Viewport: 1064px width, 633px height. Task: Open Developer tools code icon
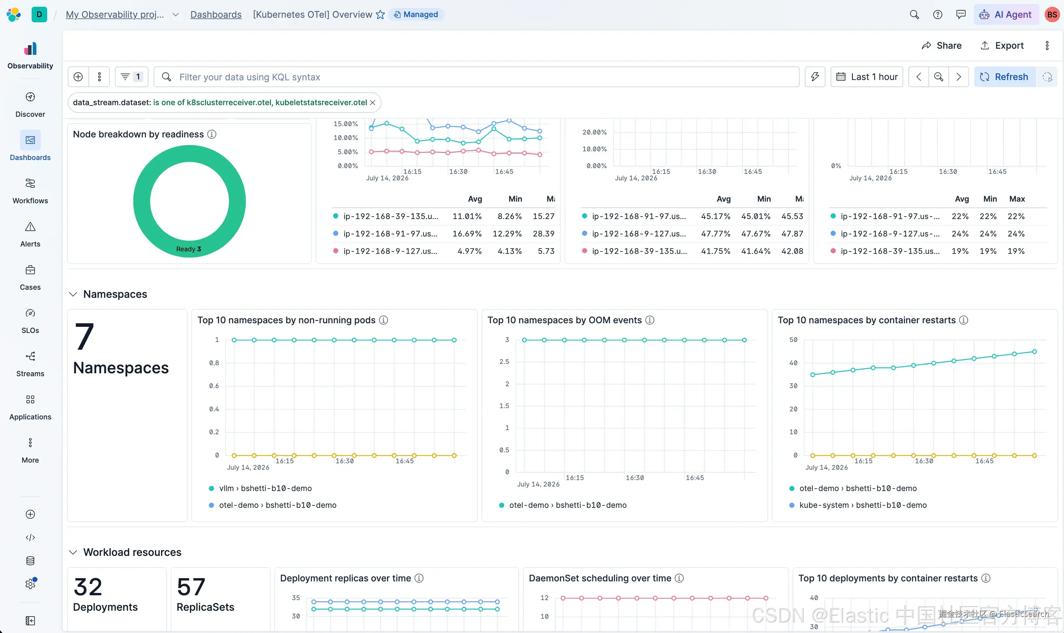point(30,538)
